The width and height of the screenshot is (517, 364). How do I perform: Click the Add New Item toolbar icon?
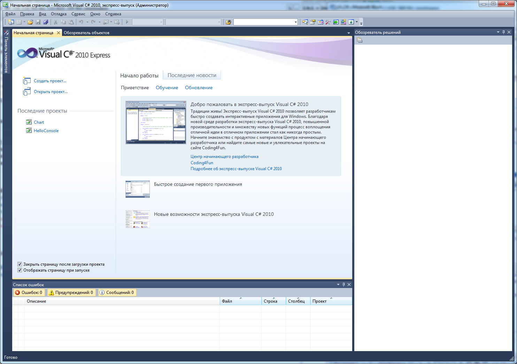(19, 22)
